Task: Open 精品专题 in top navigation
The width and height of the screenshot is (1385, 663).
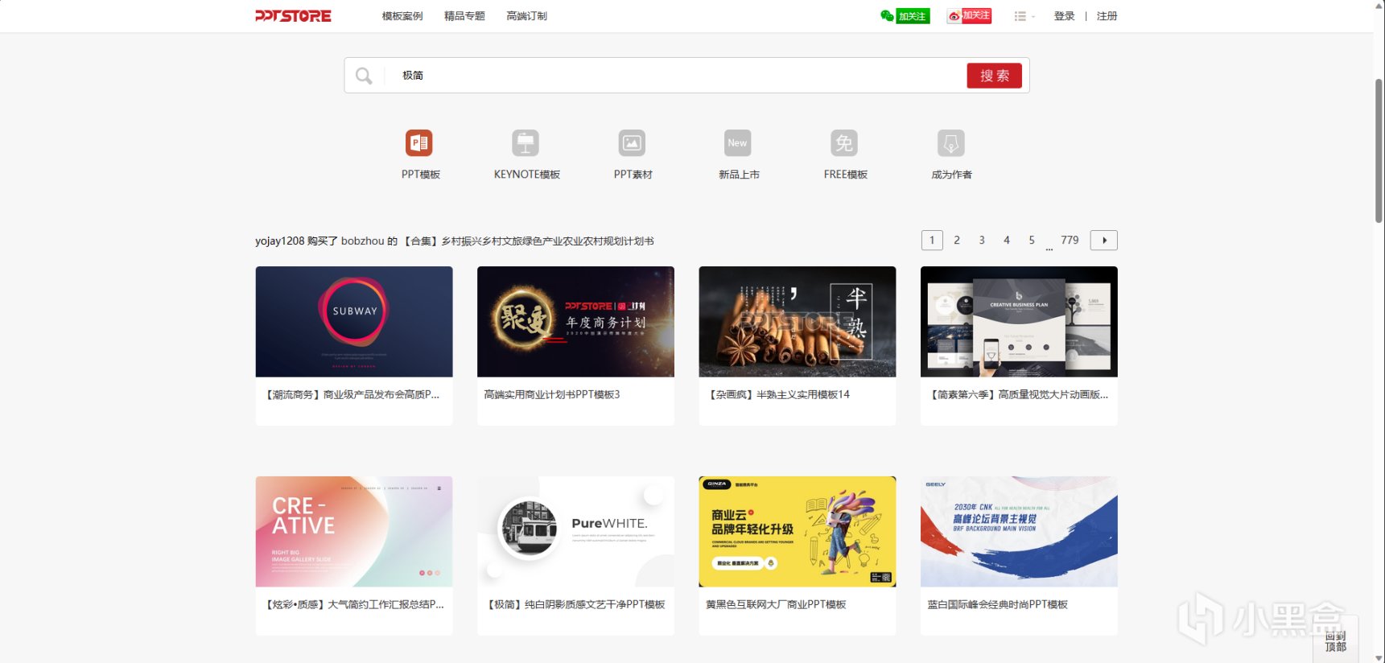Action: point(464,16)
